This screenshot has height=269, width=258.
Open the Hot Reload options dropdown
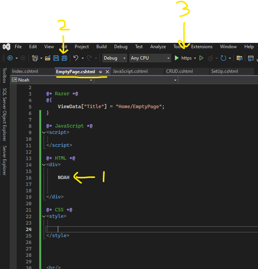(217, 58)
